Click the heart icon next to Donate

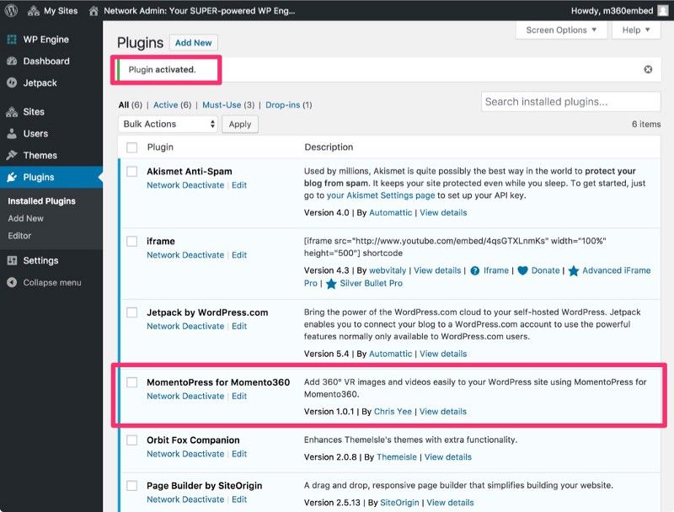(x=522, y=270)
